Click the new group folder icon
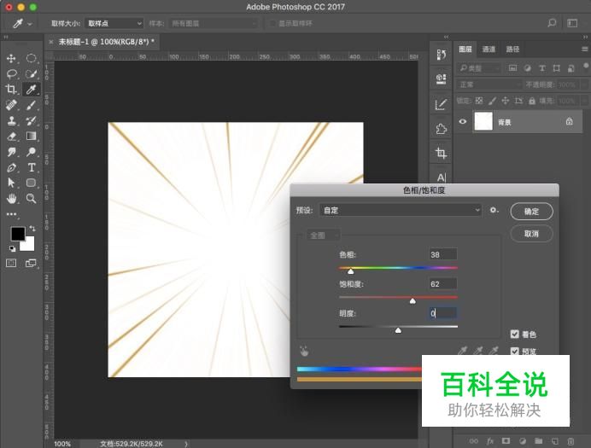591x448 pixels. click(539, 441)
